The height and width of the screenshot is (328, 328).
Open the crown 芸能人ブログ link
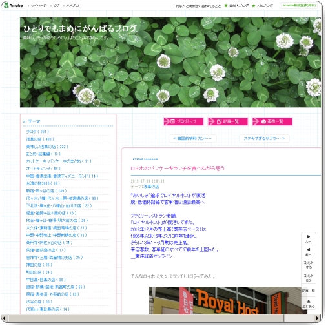236,6
